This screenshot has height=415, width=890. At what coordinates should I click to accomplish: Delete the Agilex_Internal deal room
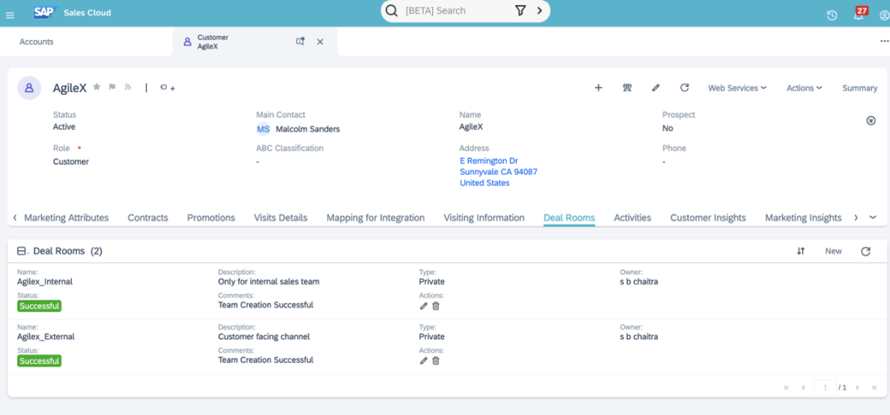(436, 306)
